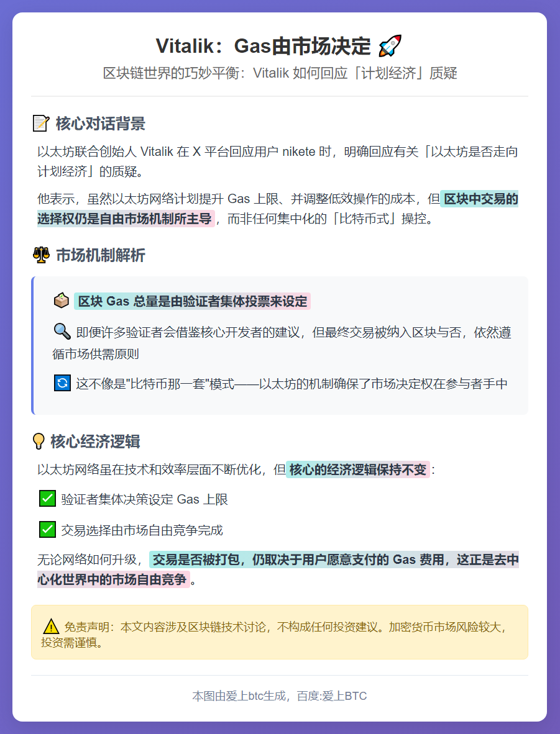Click the light bulb icon beside 核心经济逻辑
This screenshot has height=734, width=560.
click(39, 442)
